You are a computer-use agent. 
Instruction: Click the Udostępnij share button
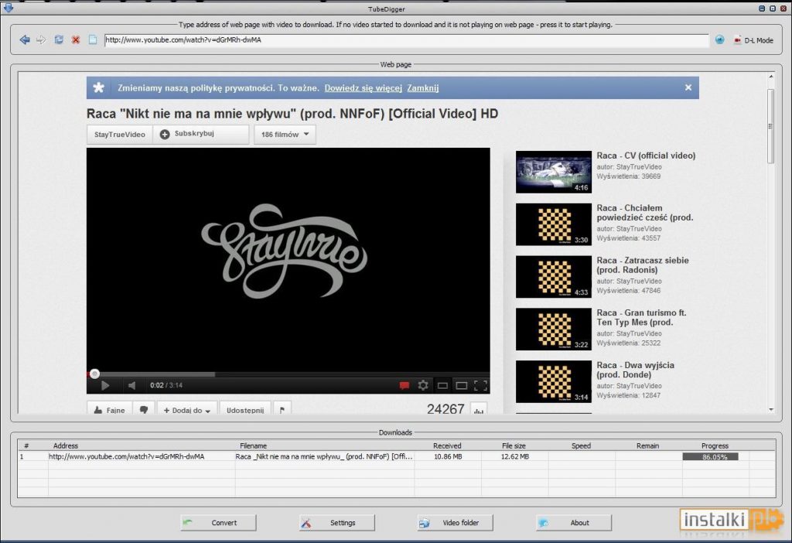click(245, 409)
